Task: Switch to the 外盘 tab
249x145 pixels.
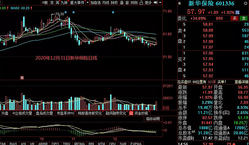Action: (x=5, y=113)
